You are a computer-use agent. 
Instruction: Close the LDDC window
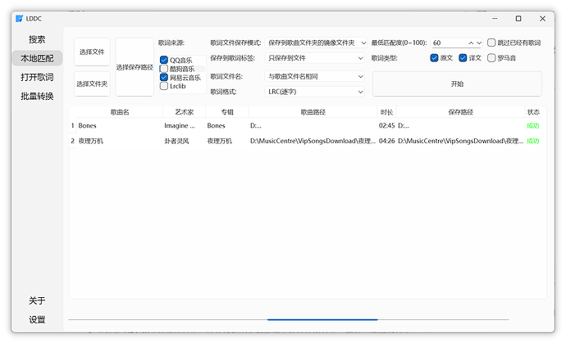542,18
